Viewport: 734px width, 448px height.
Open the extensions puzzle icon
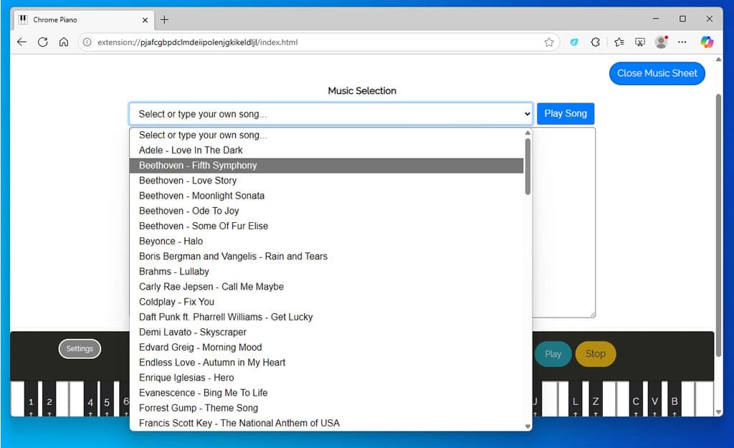pyautogui.click(x=595, y=42)
